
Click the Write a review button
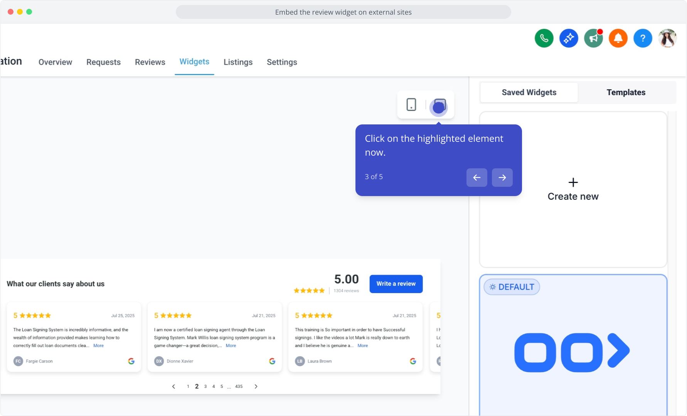[396, 284]
